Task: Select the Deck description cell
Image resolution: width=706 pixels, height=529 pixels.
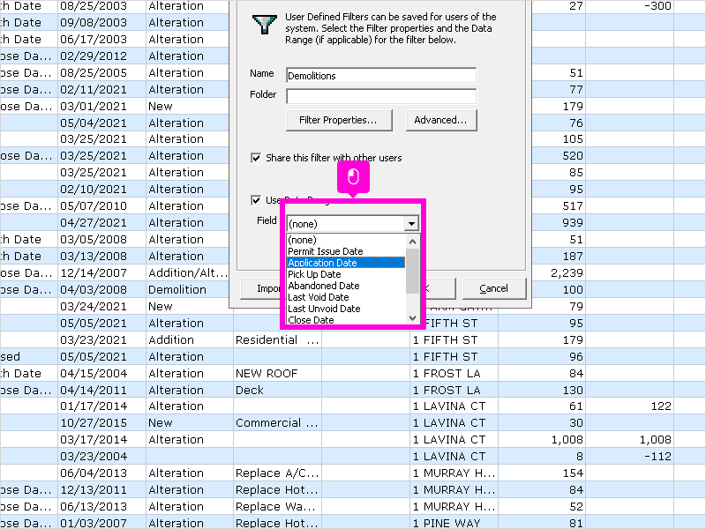Action: coord(277,390)
